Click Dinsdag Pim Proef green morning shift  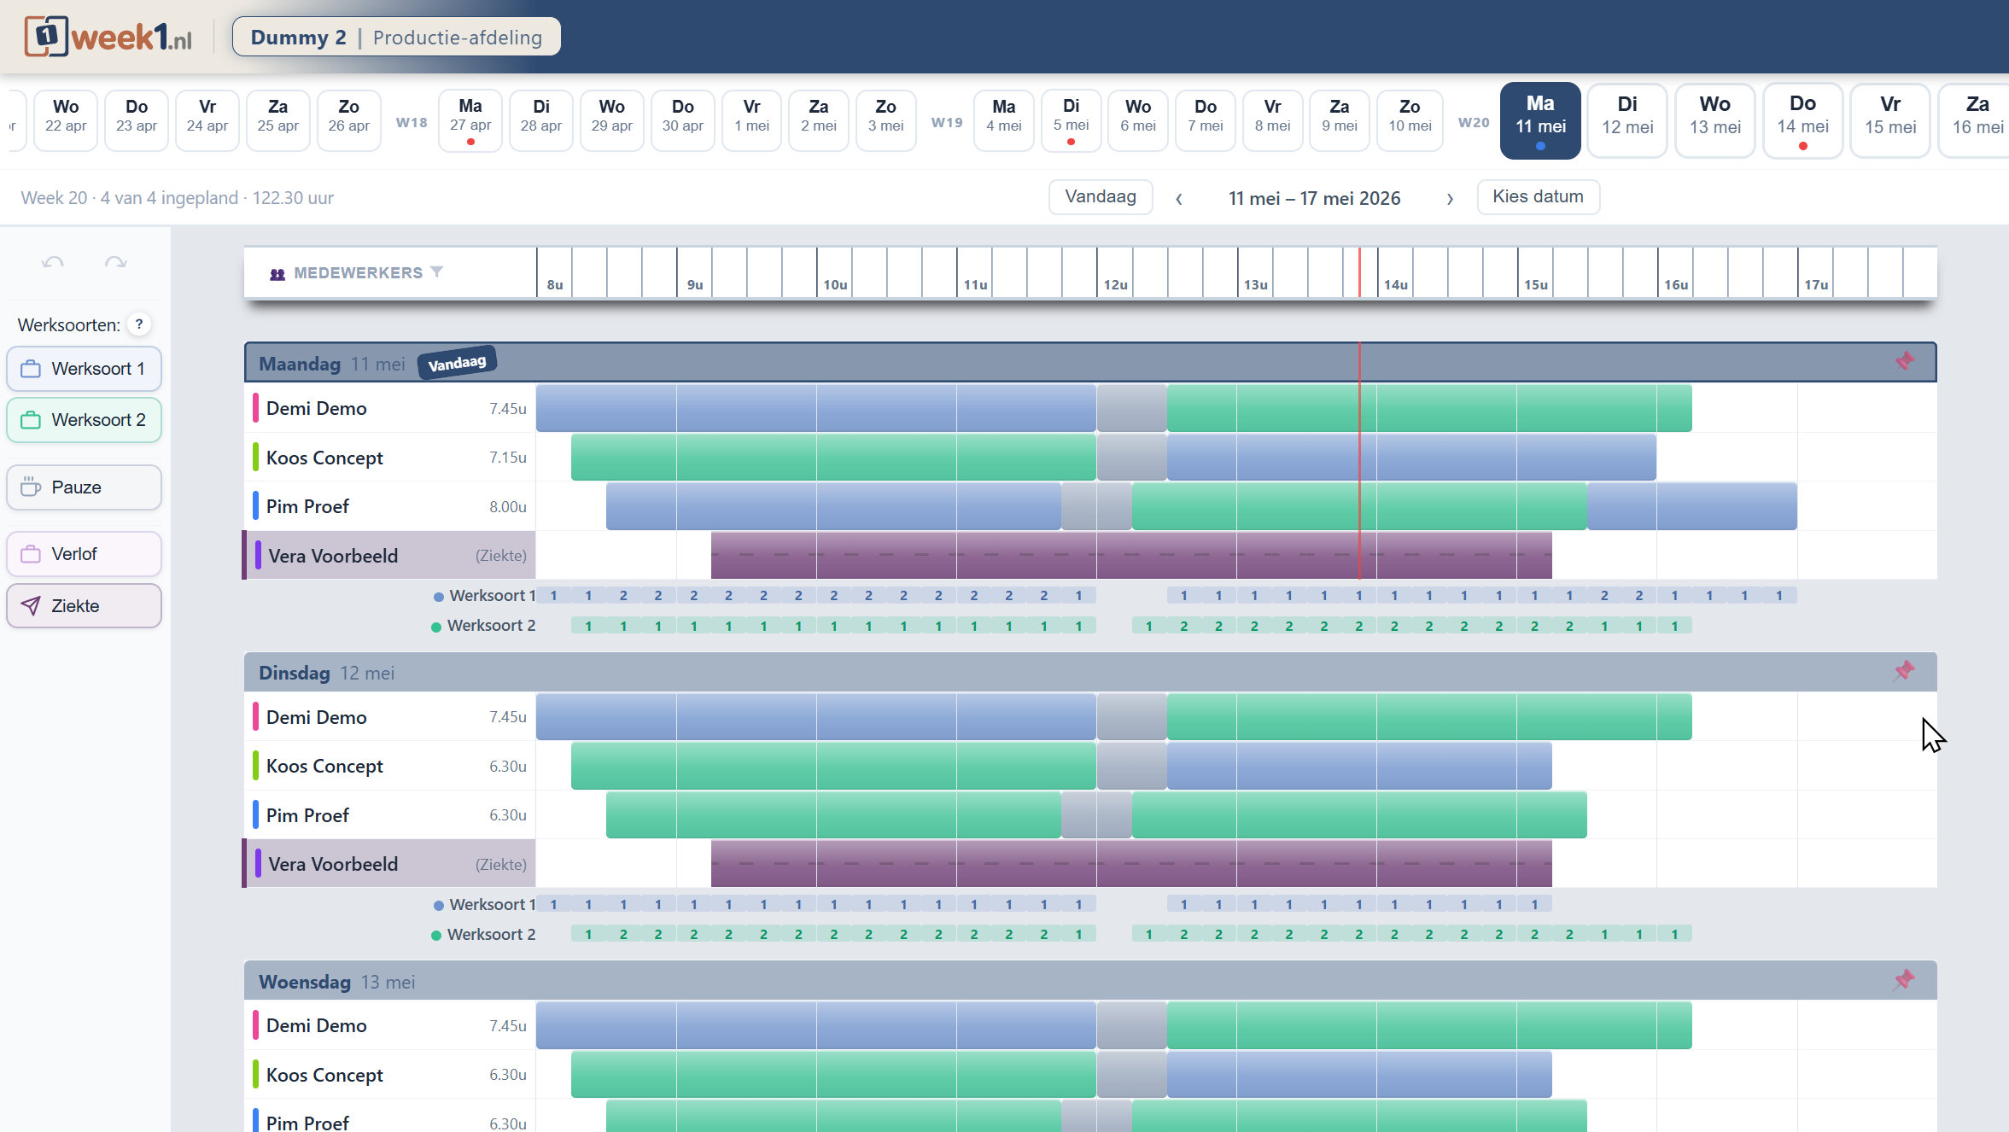pos(833,815)
